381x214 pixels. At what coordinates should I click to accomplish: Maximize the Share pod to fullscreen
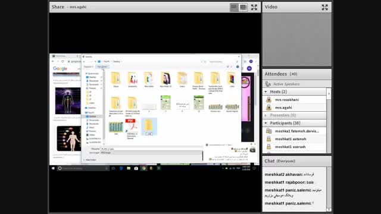pyautogui.click(x=254, y=7)
